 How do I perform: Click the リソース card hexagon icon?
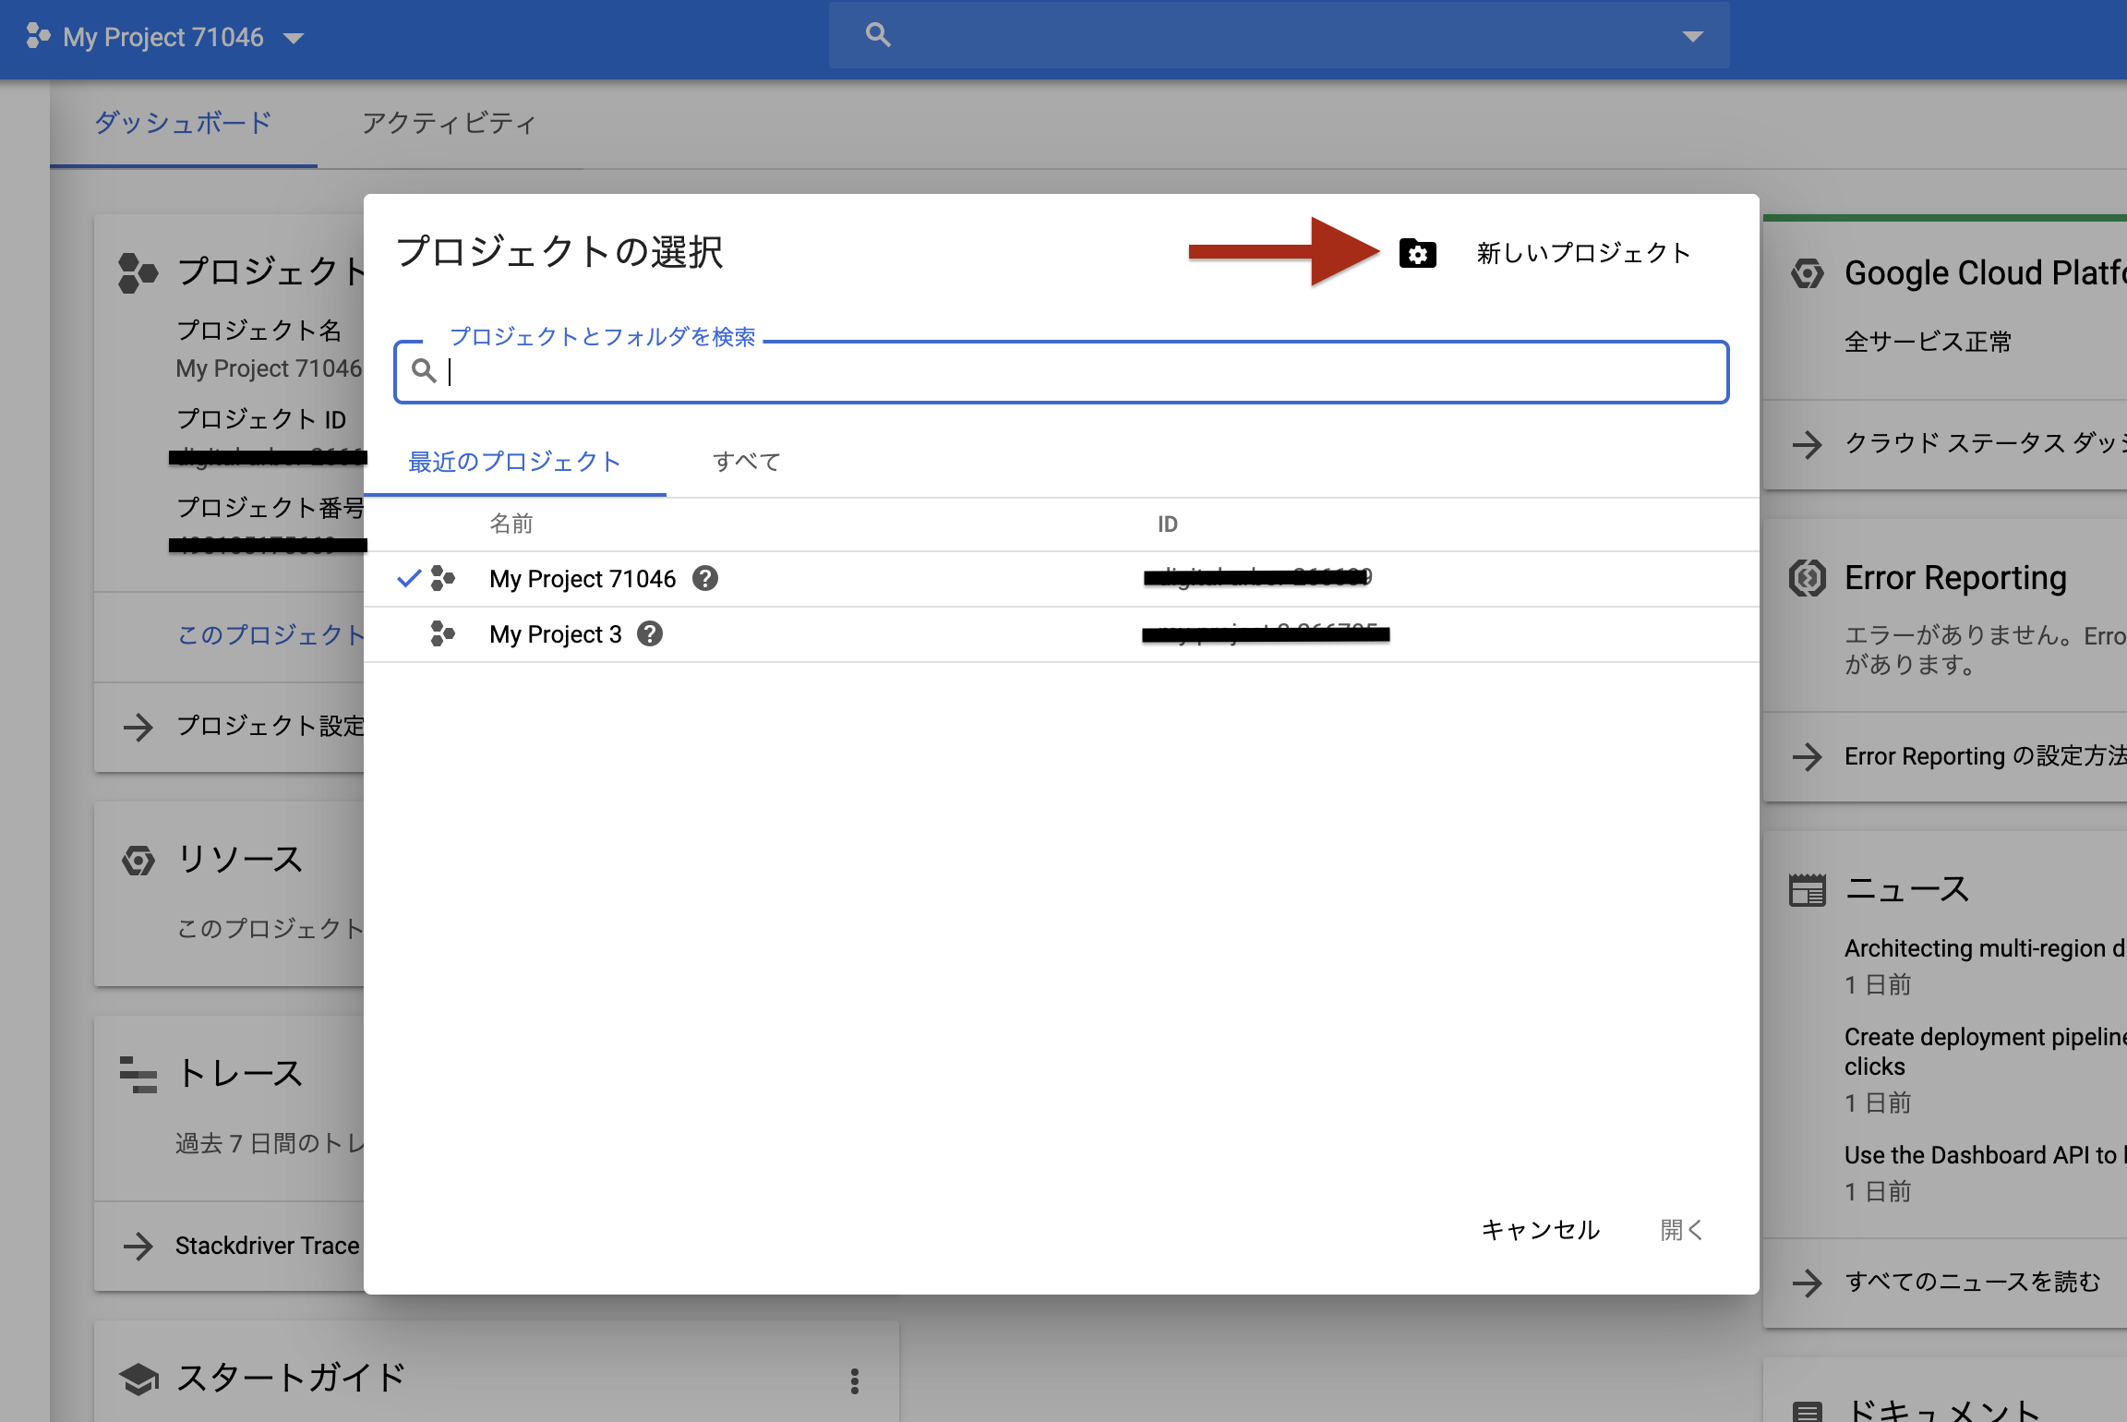point(138,861)
